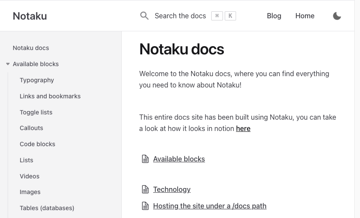Viewport: 360px width, 218px height.
Task: Click the Command key shortcut badge
Action: pos(217,16)
